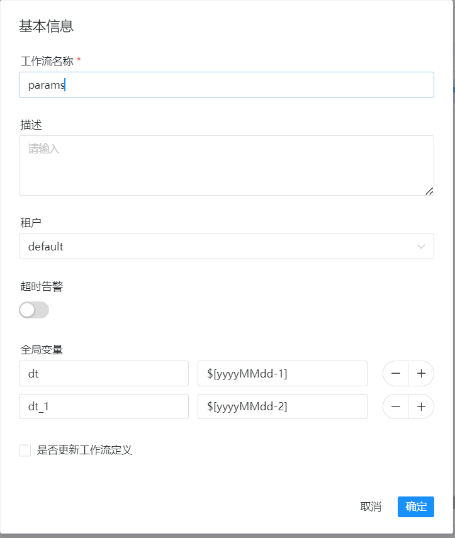Click the textarea resize grip icon
The height and width of the screenshot is (538, 455).
pos(430,191)
